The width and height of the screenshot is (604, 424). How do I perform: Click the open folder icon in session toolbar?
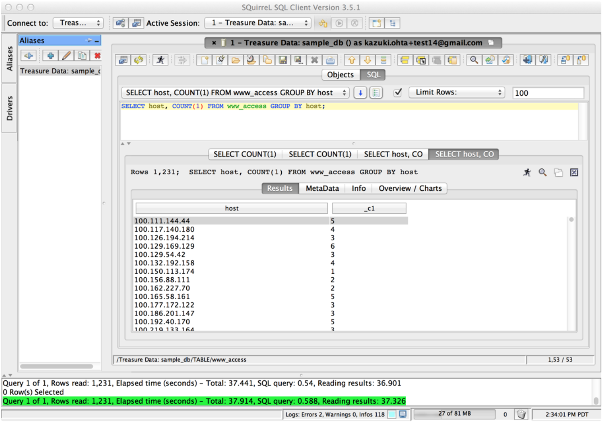236,60
